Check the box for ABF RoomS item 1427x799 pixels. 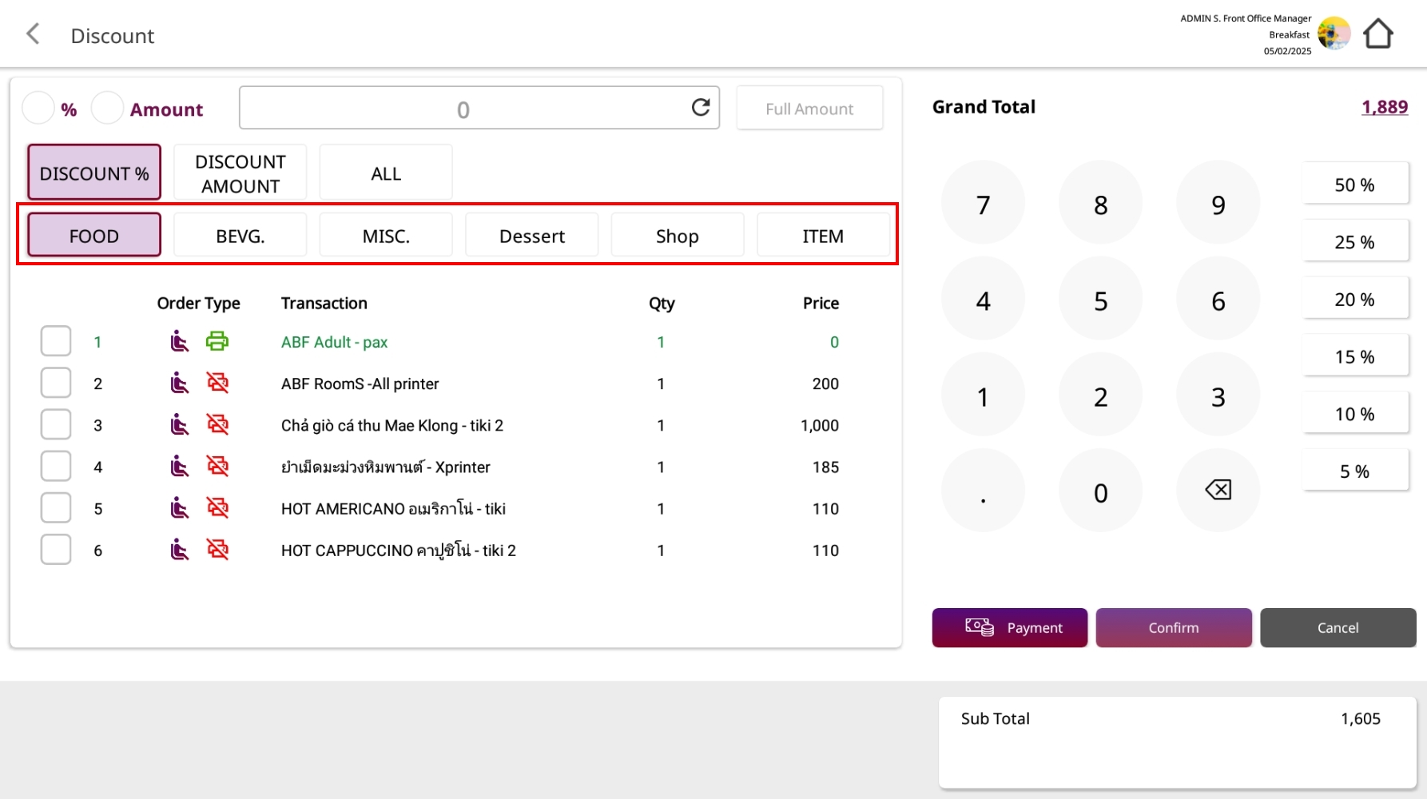56,384
